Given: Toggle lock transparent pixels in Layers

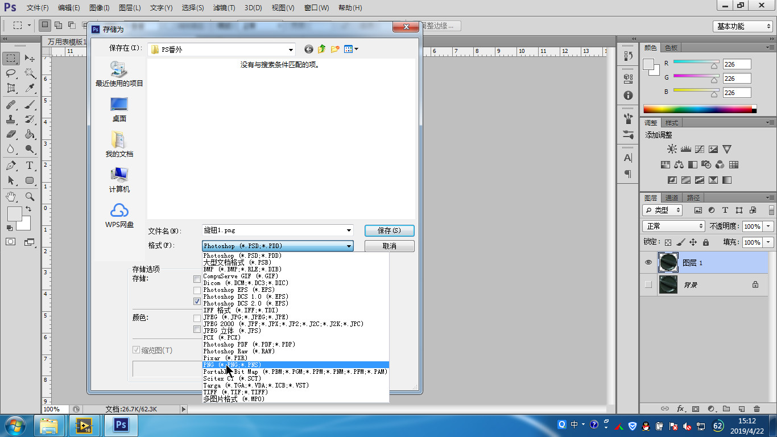Looking at the screenshot, I should [x=668, y=242].
